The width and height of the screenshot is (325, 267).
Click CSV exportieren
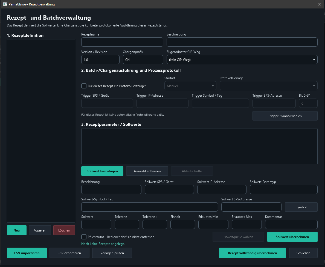(69, 253)
